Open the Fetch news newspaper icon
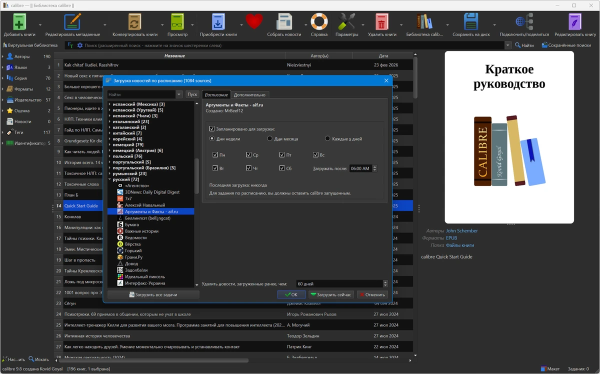Viewport: 600px width, 374px height. (284, 22)
